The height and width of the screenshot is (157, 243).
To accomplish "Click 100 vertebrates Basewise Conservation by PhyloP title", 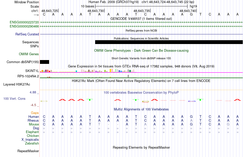I will 141,93.
